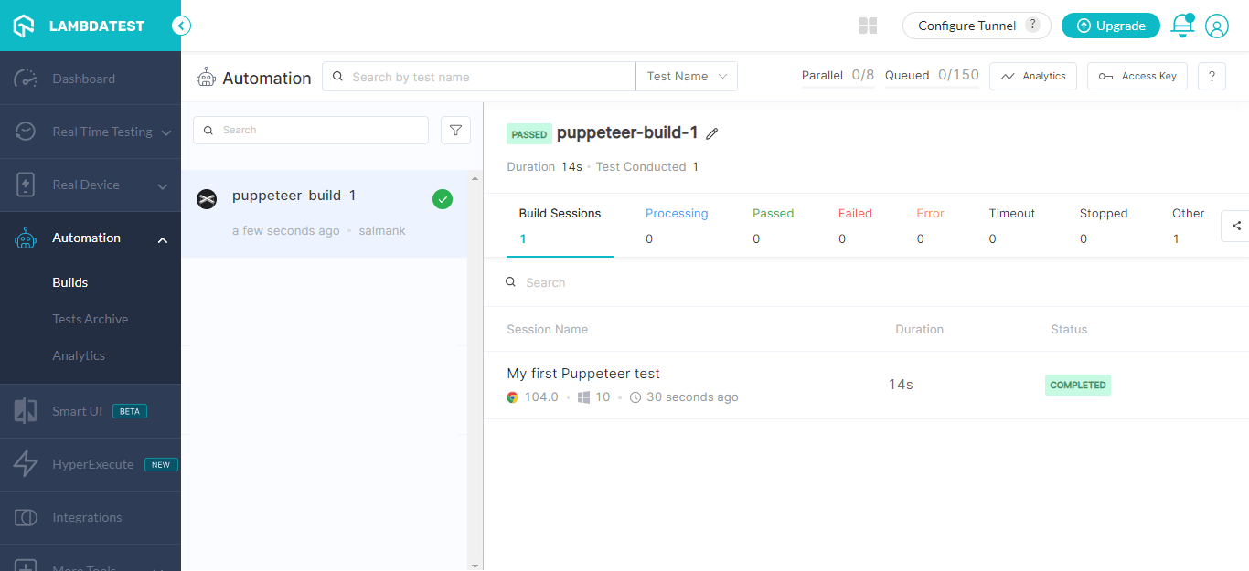Viewport: 1249px width, 571px height.
Task: Click the share icon beside Other
Action: coord(1235,226)
